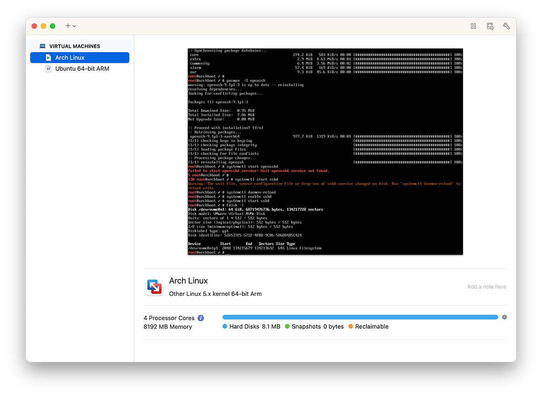Select Ubuntu 64-bit ARM in the sidebar
The width and height of the screenshot is (542, 396).
click(x=80, y=69)
